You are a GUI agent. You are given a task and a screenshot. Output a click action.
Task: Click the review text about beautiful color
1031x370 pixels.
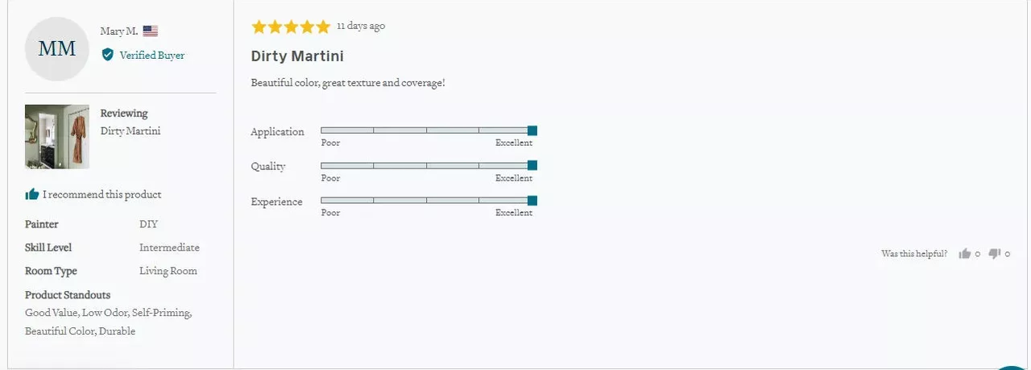click(348, 83)
